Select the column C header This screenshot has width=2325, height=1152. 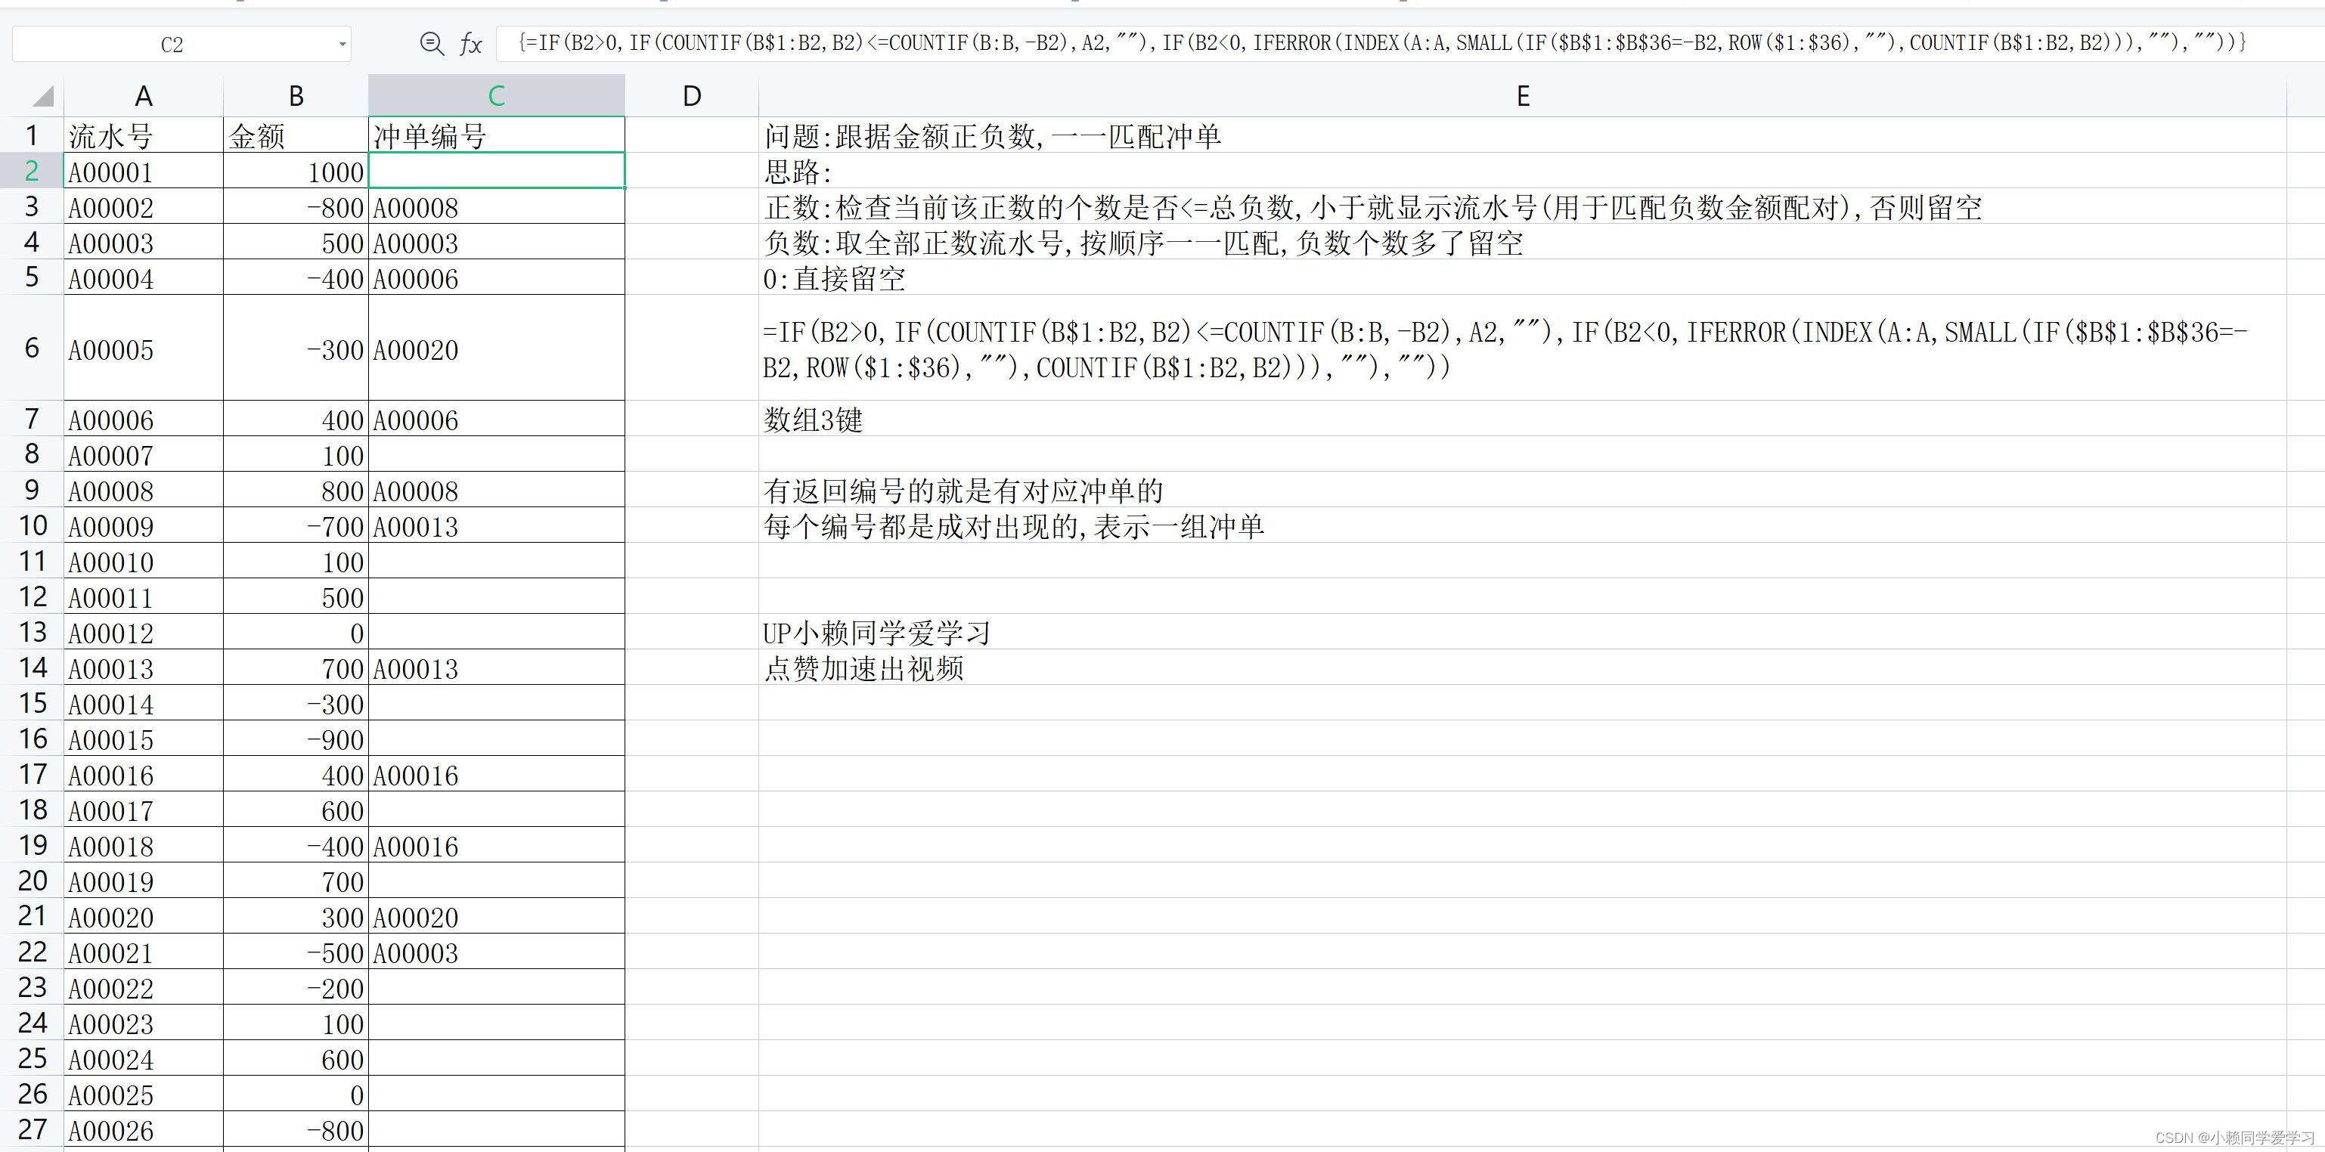click(x=495, y=96)
